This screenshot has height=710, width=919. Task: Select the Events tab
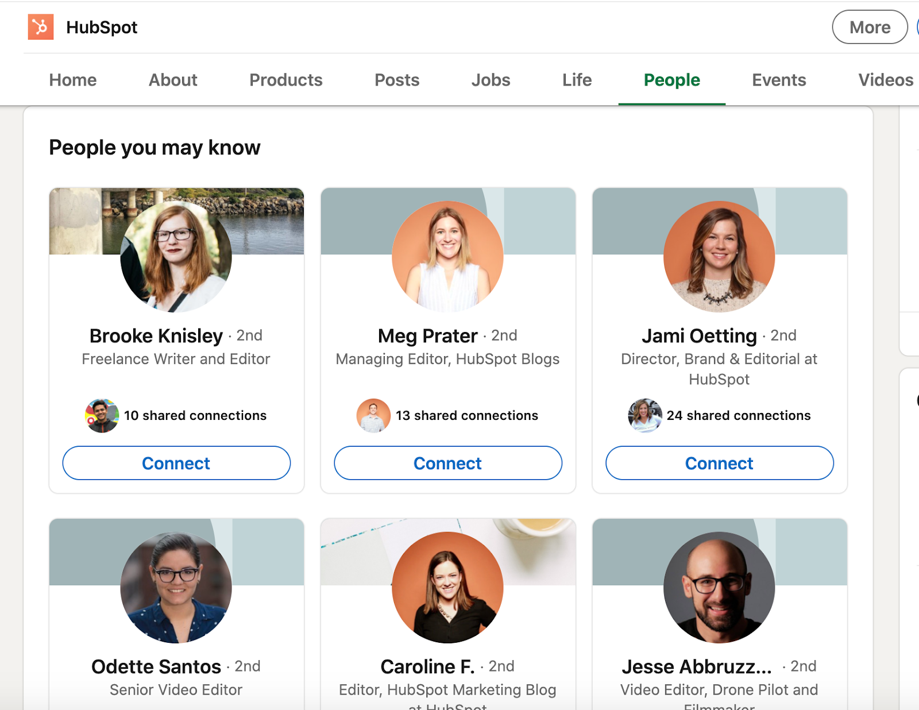point(779,80)
